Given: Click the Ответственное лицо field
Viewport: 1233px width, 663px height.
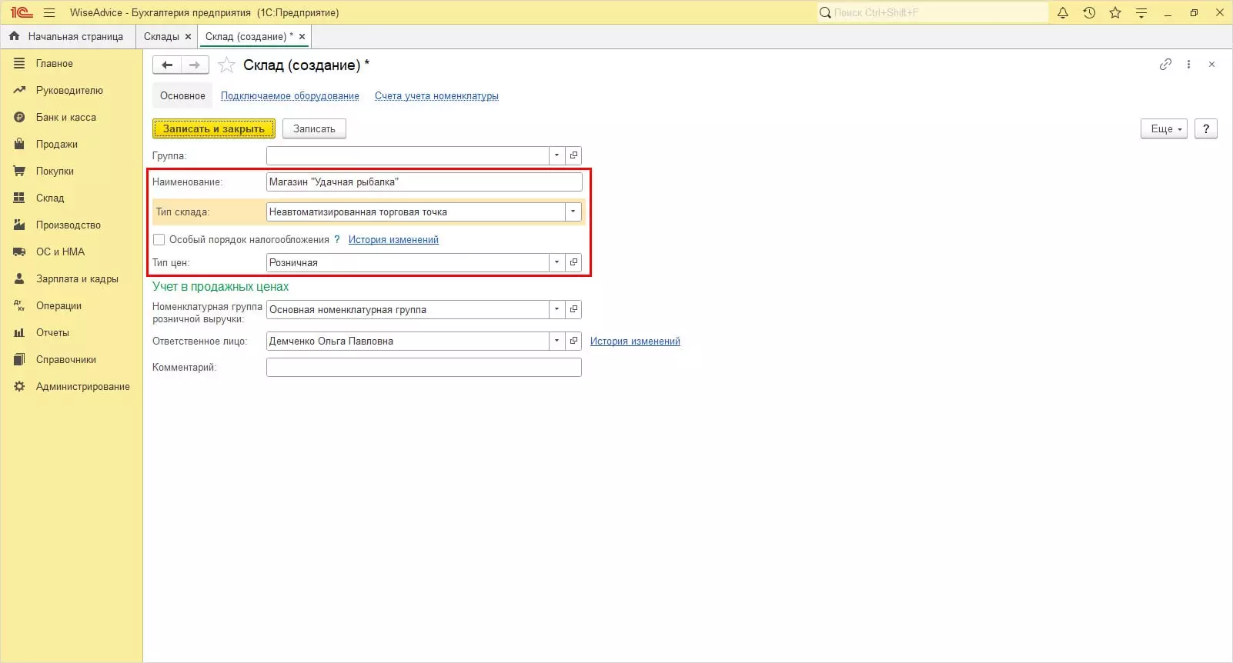Looking at the screenshot, I should pos(408,341).
